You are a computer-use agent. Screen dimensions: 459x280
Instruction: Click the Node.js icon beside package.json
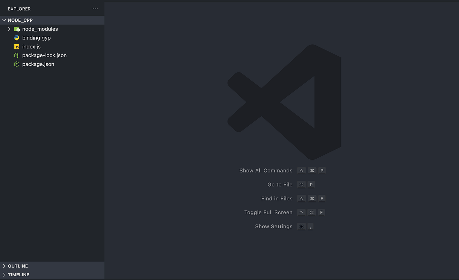point(17,64)
